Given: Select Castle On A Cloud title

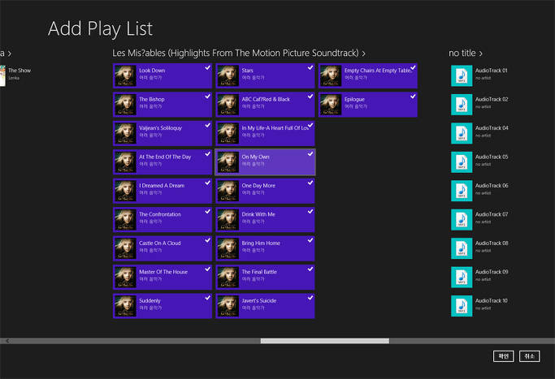Looking at the screenshot, I should pyautogui.click(x=159, y=243).
